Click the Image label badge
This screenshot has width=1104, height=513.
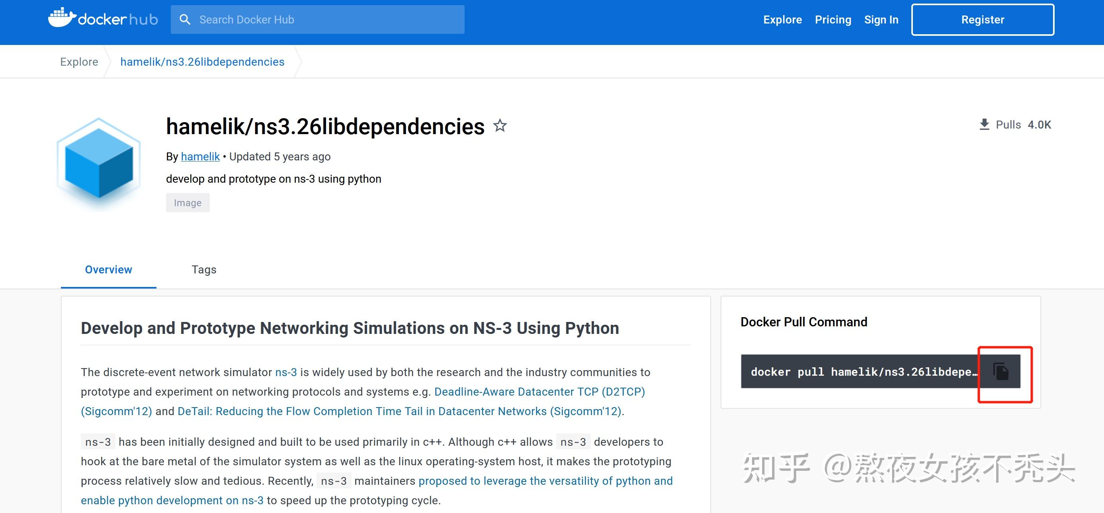point(188,203)
